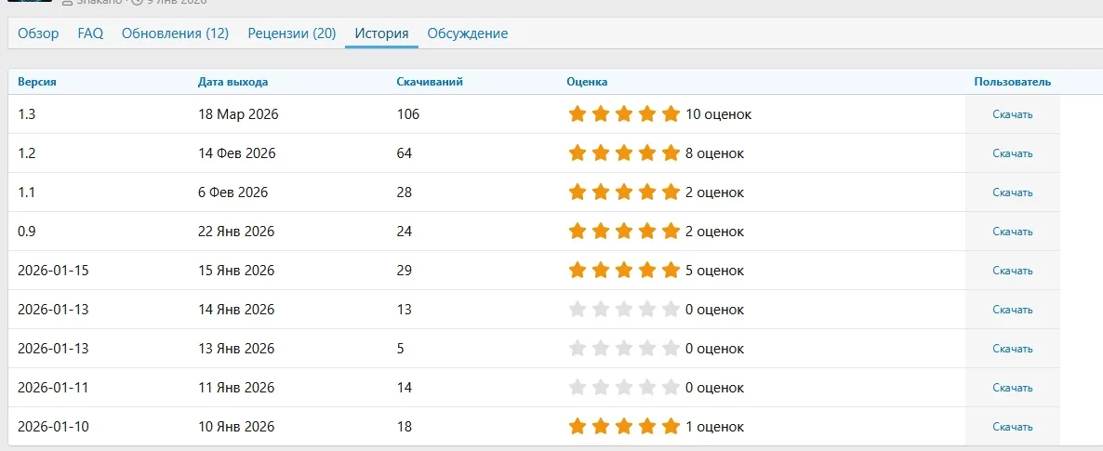The width and height of the screenshot is (1103, 451).
Task: Click the star rating for version 1.1
Action: [x=624, y=192]
